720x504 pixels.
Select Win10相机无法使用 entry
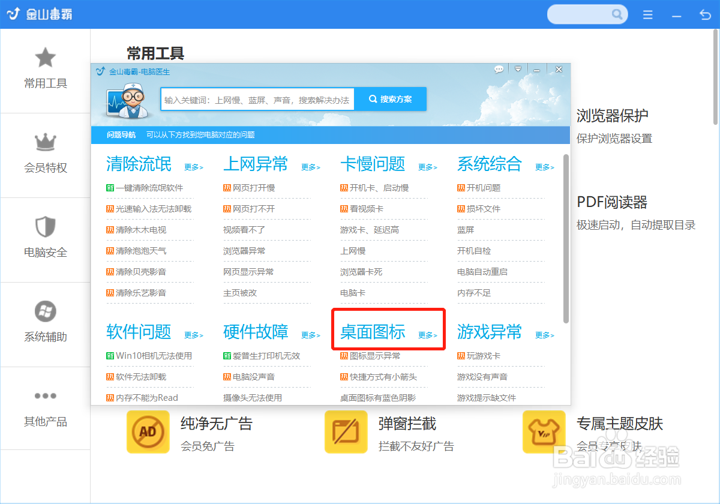coord(154,356)
